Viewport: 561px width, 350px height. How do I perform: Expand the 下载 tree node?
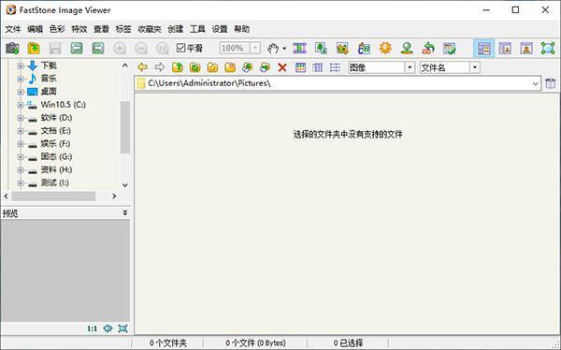[21, 66]
